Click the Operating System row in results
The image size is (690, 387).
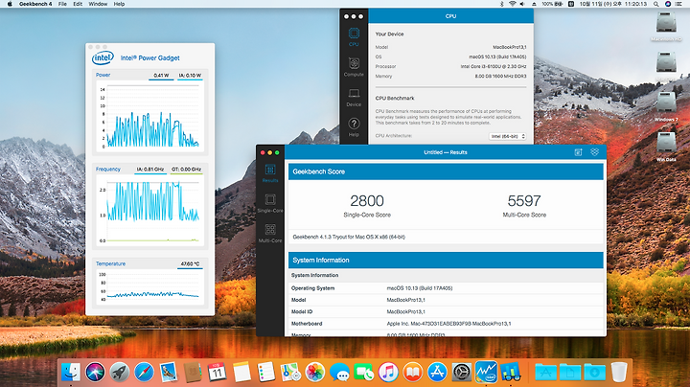pyautogui.click(x=446, y=288)
